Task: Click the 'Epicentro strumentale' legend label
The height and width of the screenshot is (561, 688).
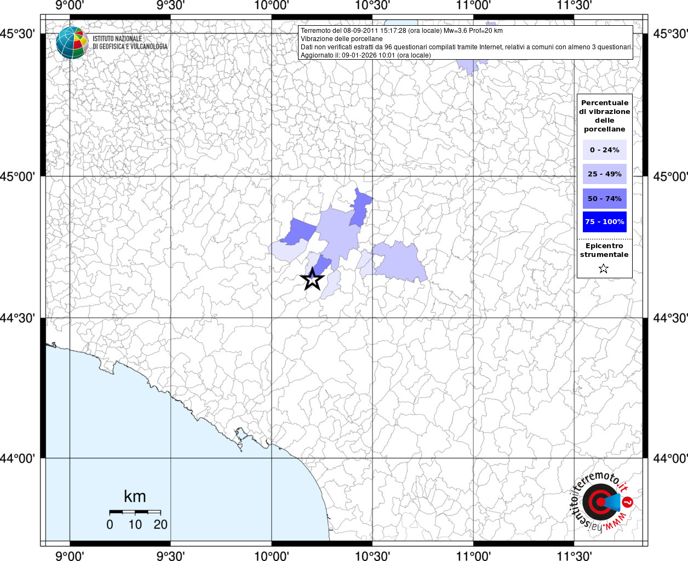Action: pyautogui.click(x=605, y=250)
